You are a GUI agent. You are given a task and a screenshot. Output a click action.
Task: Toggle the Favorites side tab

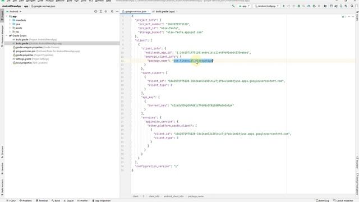coord(2,169)
